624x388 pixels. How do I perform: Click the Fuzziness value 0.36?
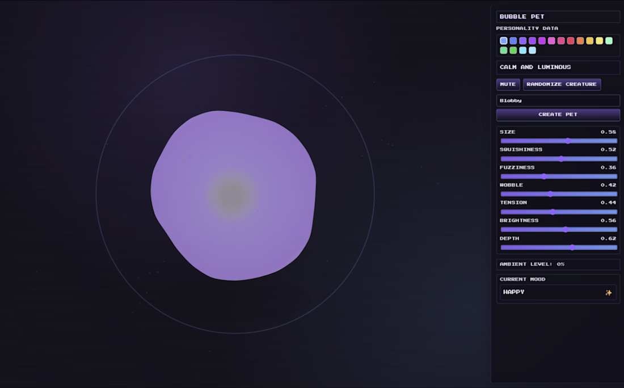(608, 167)
